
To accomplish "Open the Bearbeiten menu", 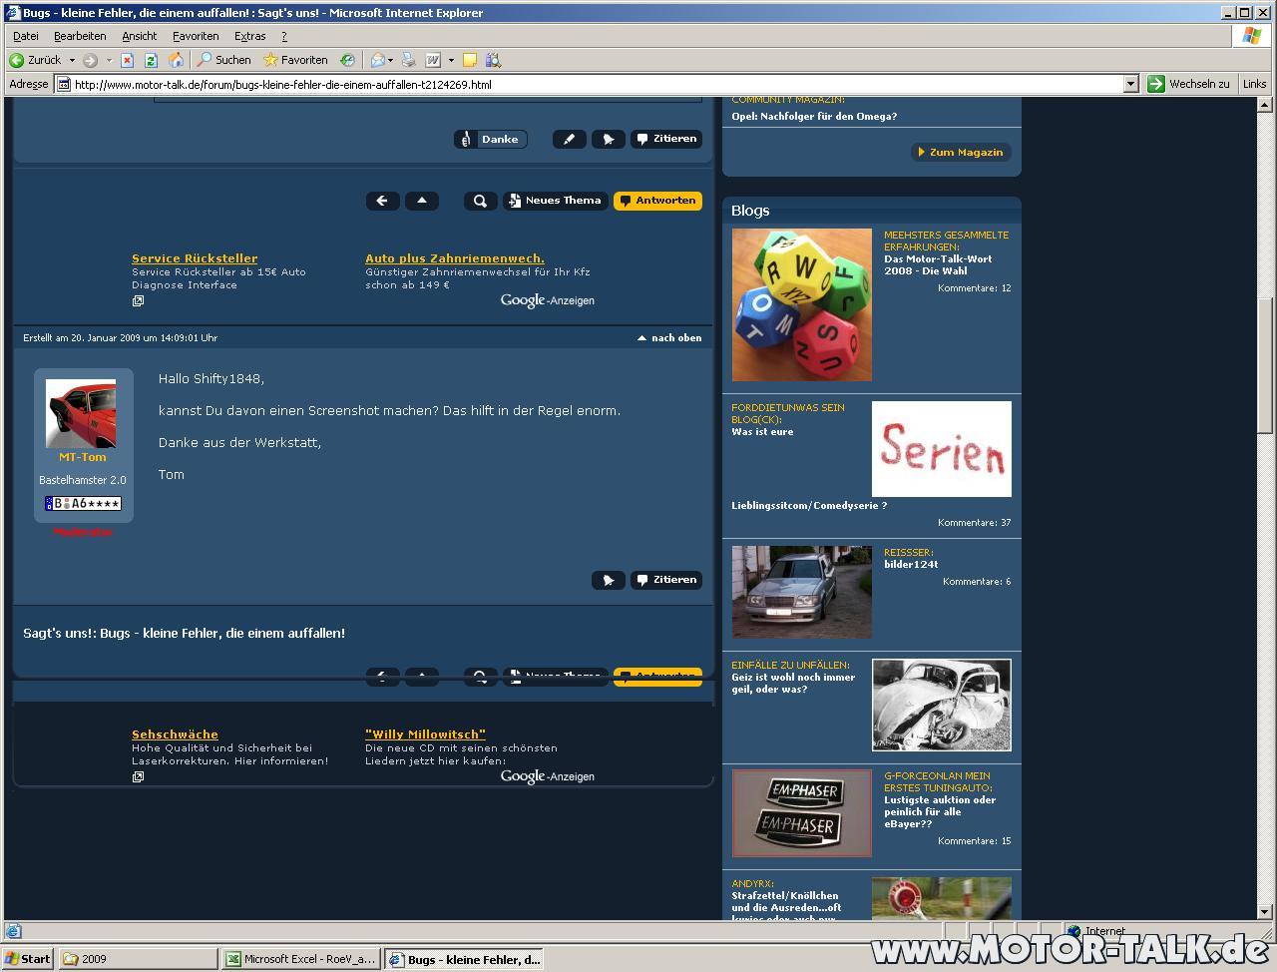I will 80,36.
